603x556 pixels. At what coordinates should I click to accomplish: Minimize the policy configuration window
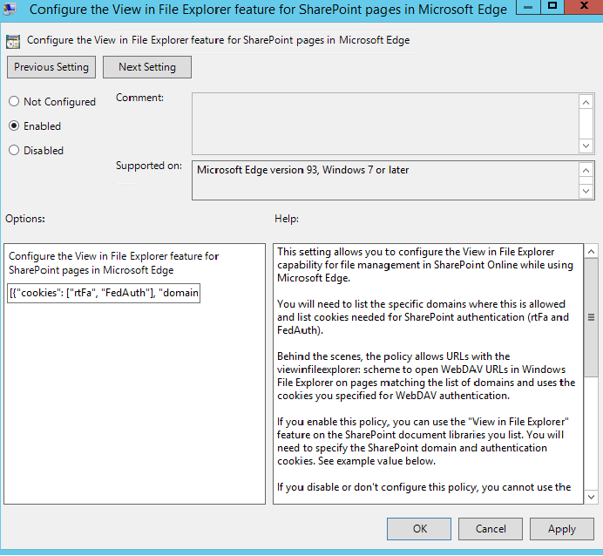[x=528, y=7]
